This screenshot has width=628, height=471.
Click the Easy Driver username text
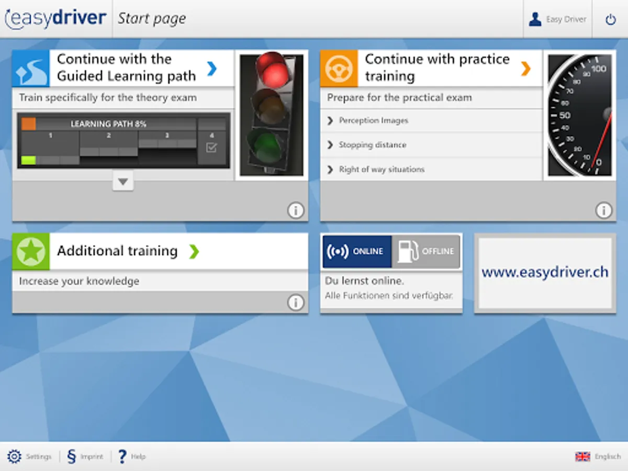[566, 19]
